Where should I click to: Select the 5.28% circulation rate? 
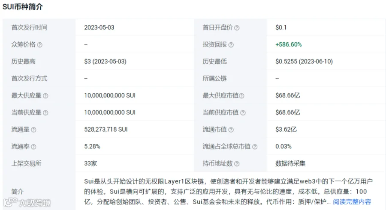[92, 146]
